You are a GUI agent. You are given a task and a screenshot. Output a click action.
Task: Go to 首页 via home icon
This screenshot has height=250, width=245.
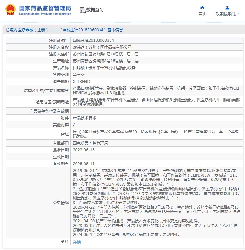point(202,8)
